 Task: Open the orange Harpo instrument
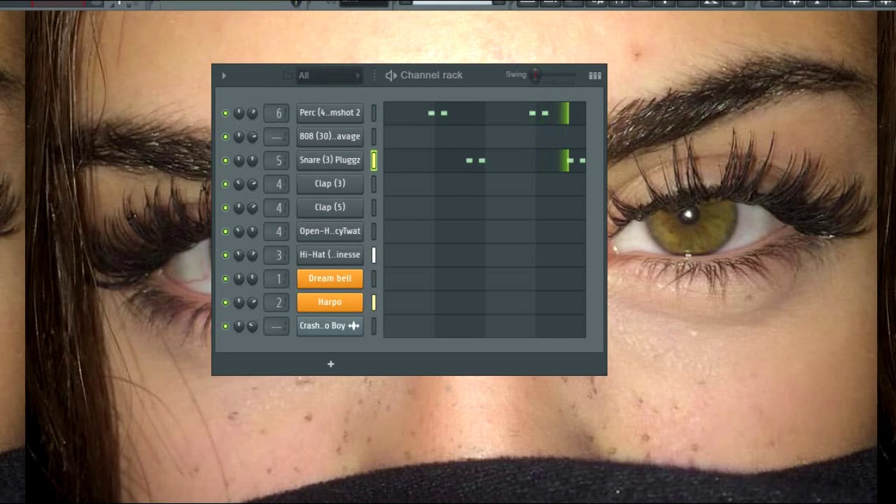(330, 302)
